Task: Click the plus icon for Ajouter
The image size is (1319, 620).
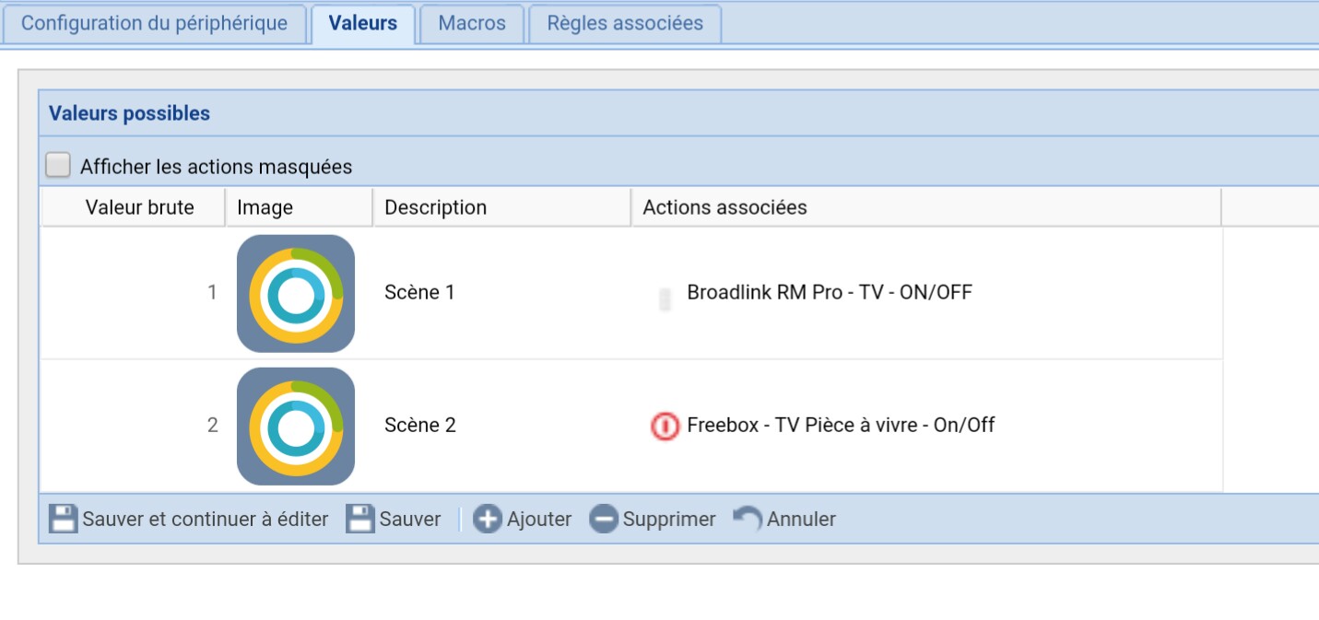Action: 488,520
